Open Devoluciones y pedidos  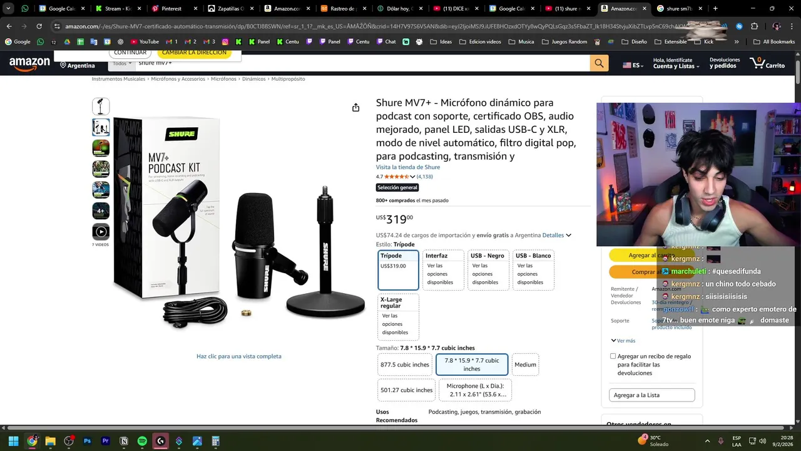[x=725, y=63]
